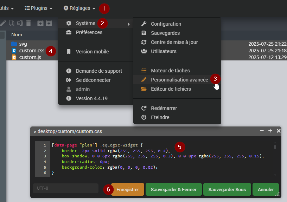The image size is (287, 202).
Task: Click the trash delete icon in toolbar
Action: click(x=28, y=23)
